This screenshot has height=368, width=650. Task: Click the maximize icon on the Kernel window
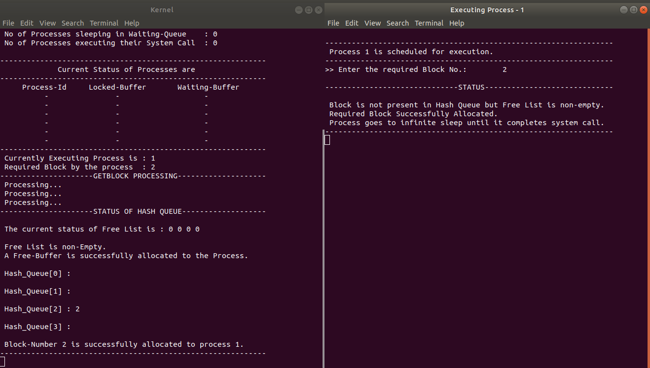[x=309, y=9]
